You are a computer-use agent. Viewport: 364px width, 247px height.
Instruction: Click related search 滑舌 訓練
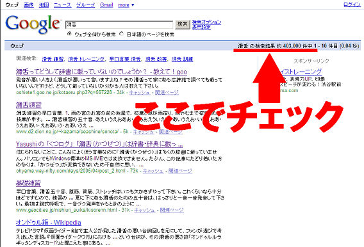(182, 60)
